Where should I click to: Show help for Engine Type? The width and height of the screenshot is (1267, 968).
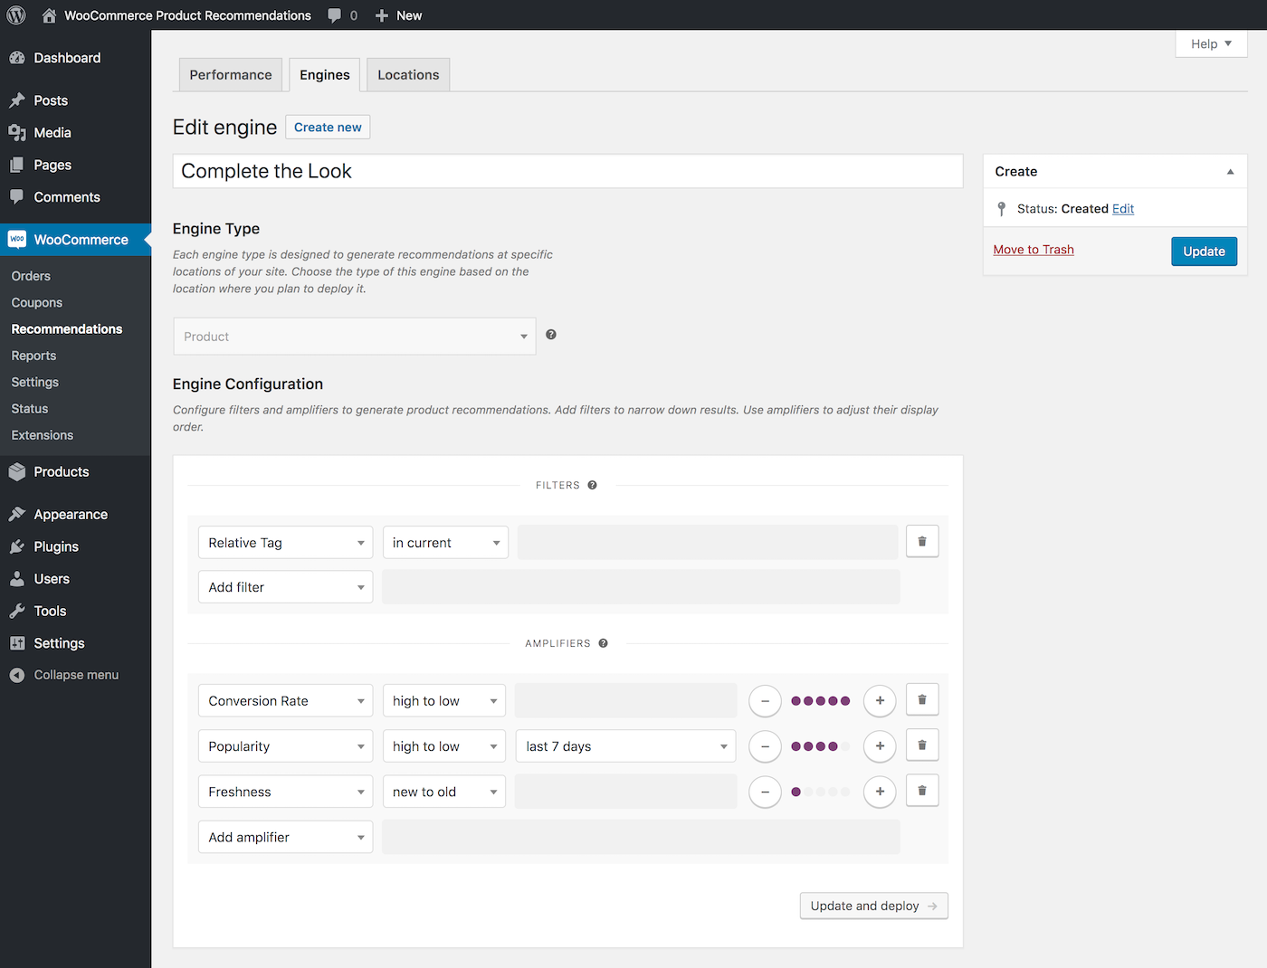point(551,335)
